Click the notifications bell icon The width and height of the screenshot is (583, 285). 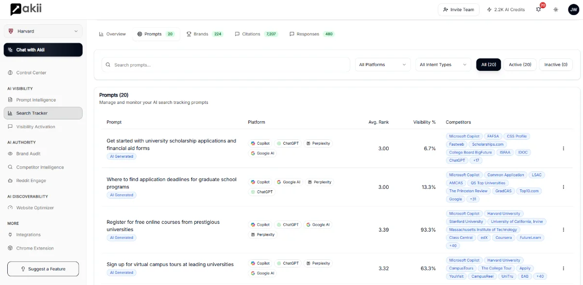538,10
